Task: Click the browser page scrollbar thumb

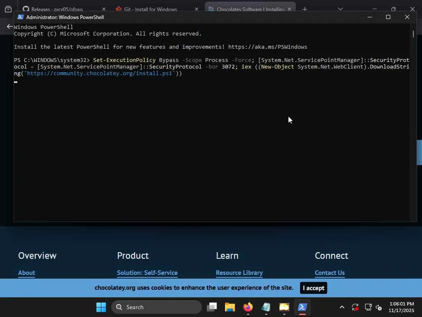Action: [419, 152]
